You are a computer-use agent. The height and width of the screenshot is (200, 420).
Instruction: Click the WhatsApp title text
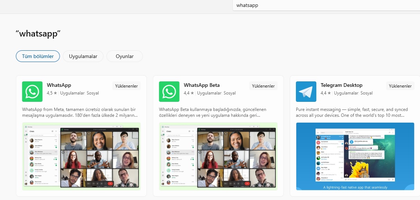59,85
